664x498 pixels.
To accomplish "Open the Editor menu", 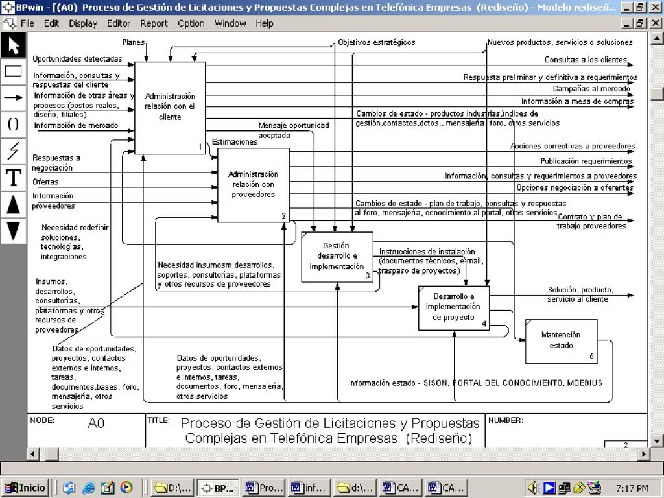I will coord(118,23).
